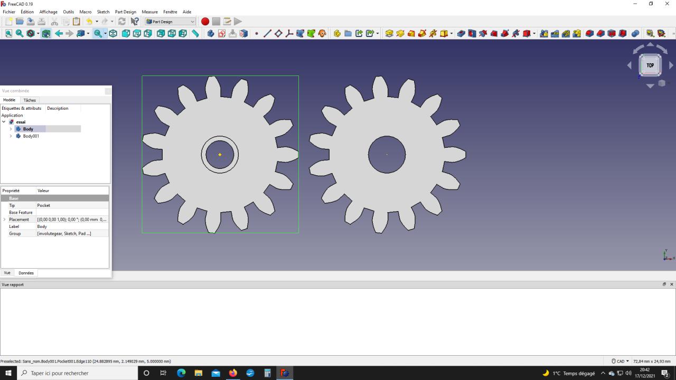Start macro recording with the red circle
Screen dimensions: 676x380
point(205,22)
